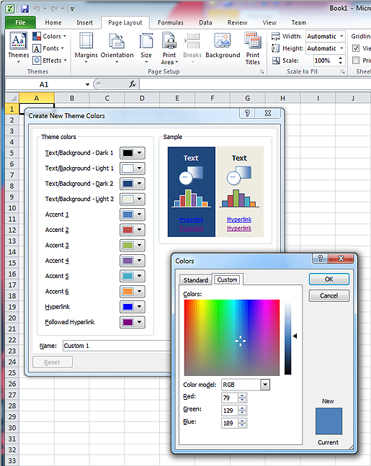This screenshot has height=466, width=371.
Task: Click help button in Theme Colors dialog
Action: (x=247, y=113)
